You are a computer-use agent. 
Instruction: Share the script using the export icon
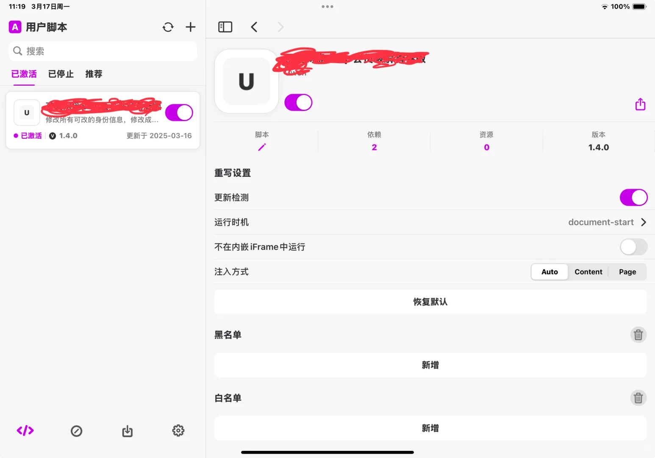point(640,104)
